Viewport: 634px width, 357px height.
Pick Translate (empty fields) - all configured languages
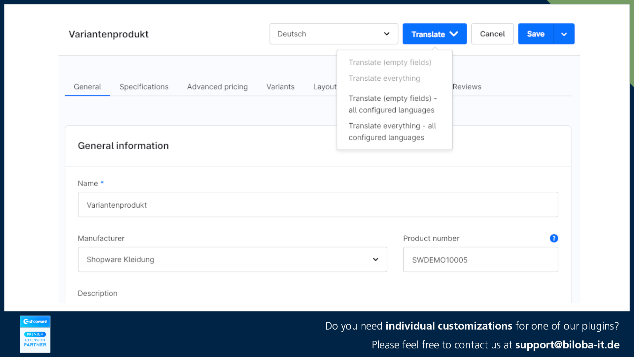coord(392,104)
